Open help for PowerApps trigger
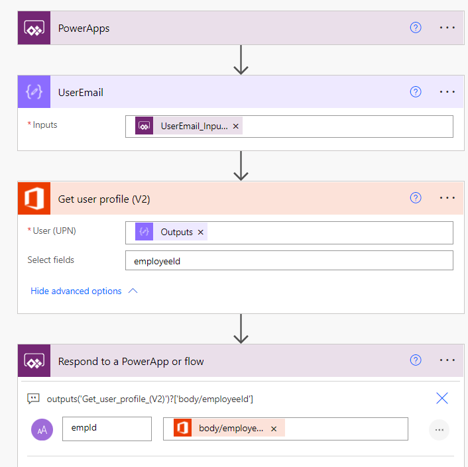 click(x=416, y=28)
